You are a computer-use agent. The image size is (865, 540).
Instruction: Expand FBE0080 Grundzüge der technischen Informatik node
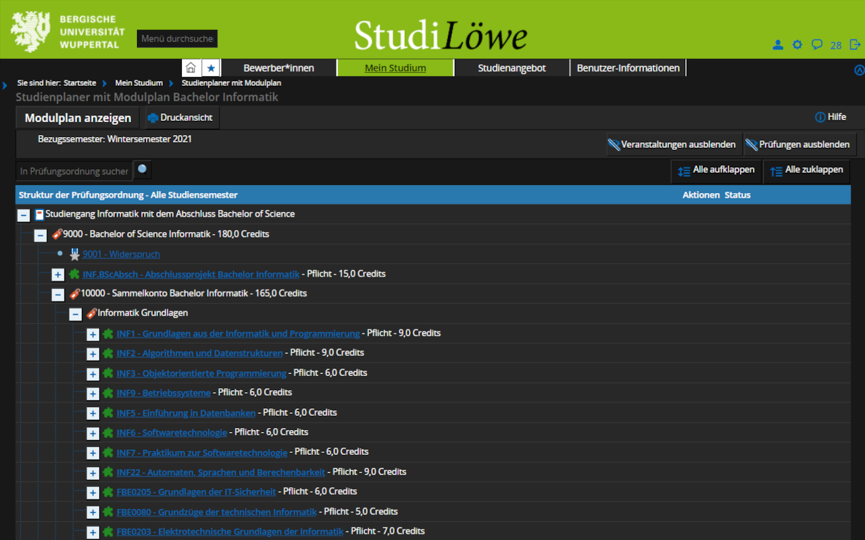coord(93,513)
